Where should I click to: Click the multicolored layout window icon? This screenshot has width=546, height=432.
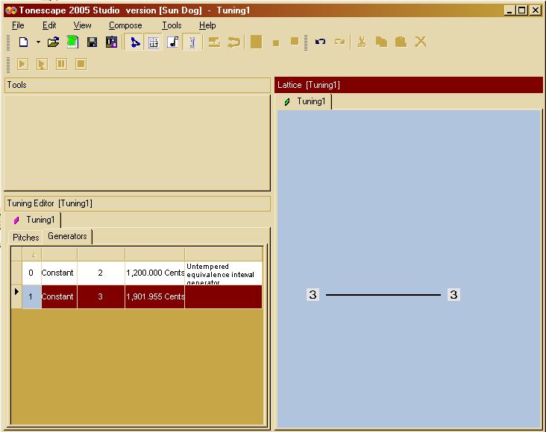(111, 42)
